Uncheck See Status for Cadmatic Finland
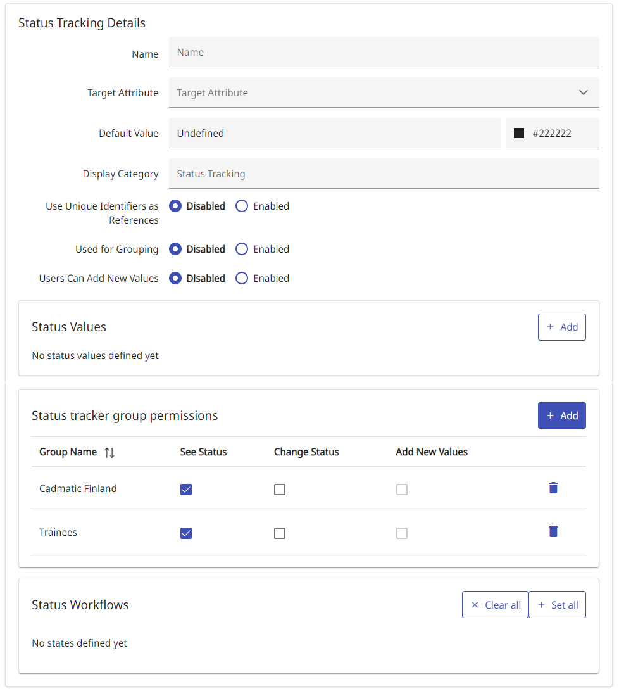 [x=186, y=490]
